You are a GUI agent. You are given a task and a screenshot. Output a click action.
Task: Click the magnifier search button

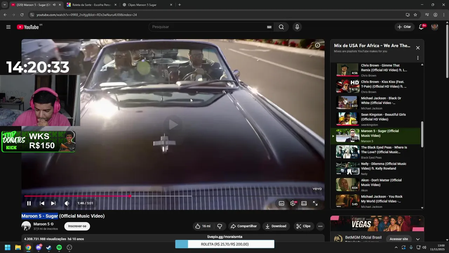coord(281,27)
